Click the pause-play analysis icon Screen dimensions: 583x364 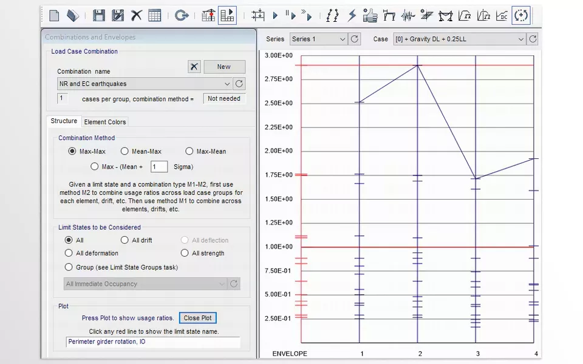click(291, 16)
